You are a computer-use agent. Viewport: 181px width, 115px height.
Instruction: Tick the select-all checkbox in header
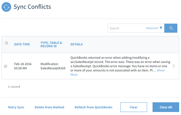(6, 43)
